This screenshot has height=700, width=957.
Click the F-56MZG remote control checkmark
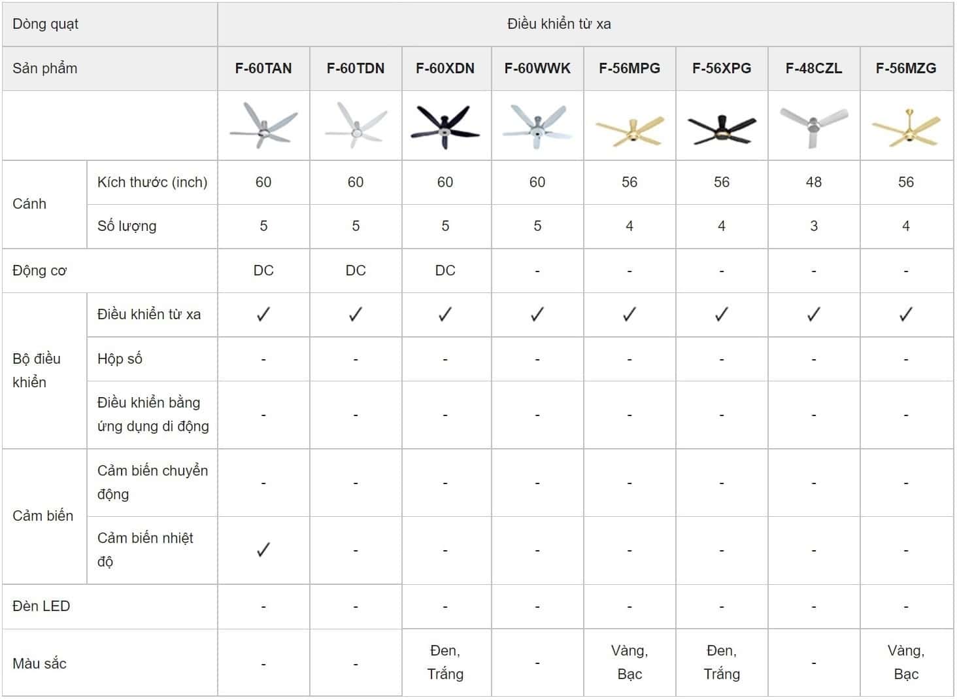point(906,315)
